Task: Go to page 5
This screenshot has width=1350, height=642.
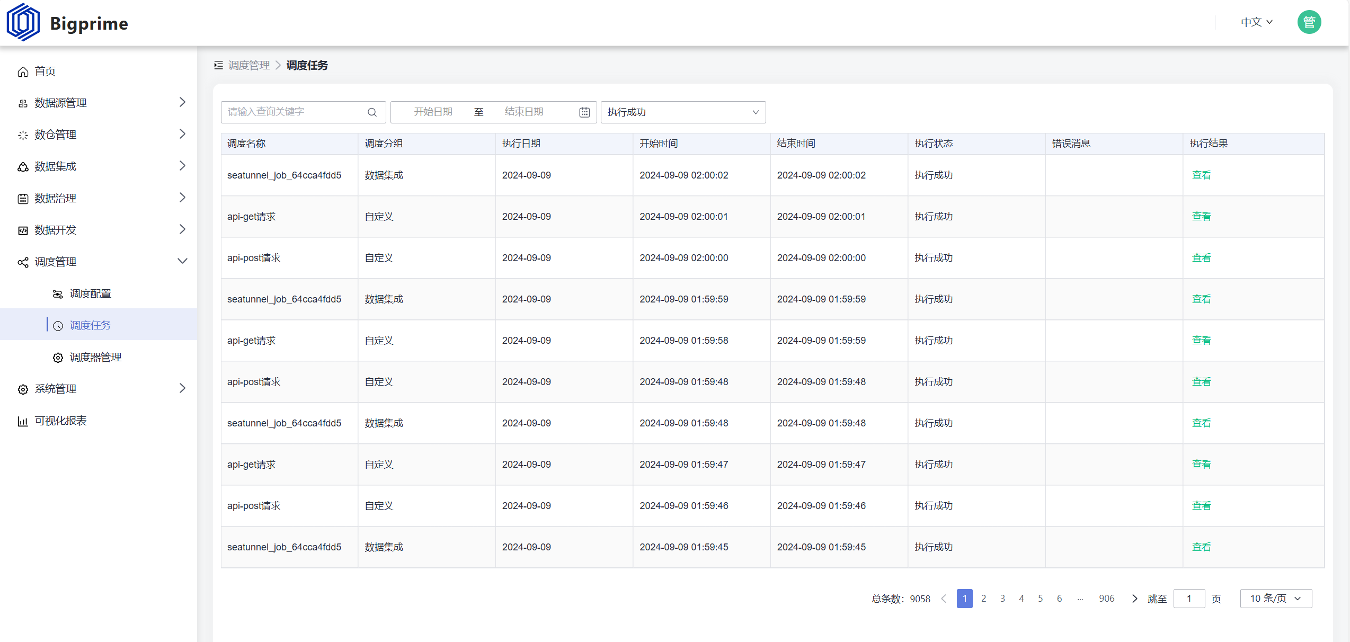Action: [x=1041, y=599]
